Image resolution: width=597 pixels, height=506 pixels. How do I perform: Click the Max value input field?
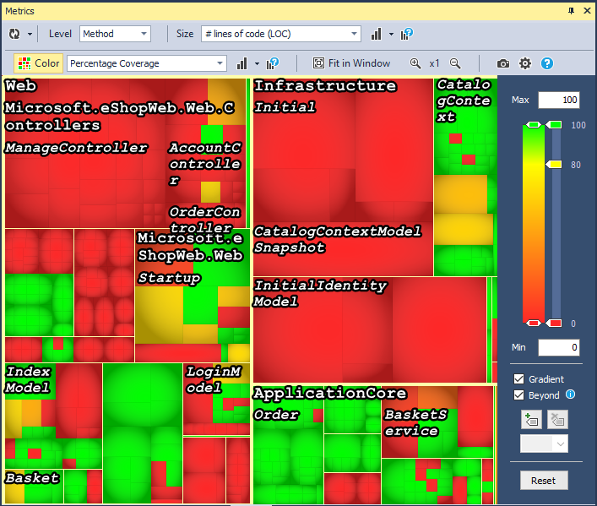point(558,100)
